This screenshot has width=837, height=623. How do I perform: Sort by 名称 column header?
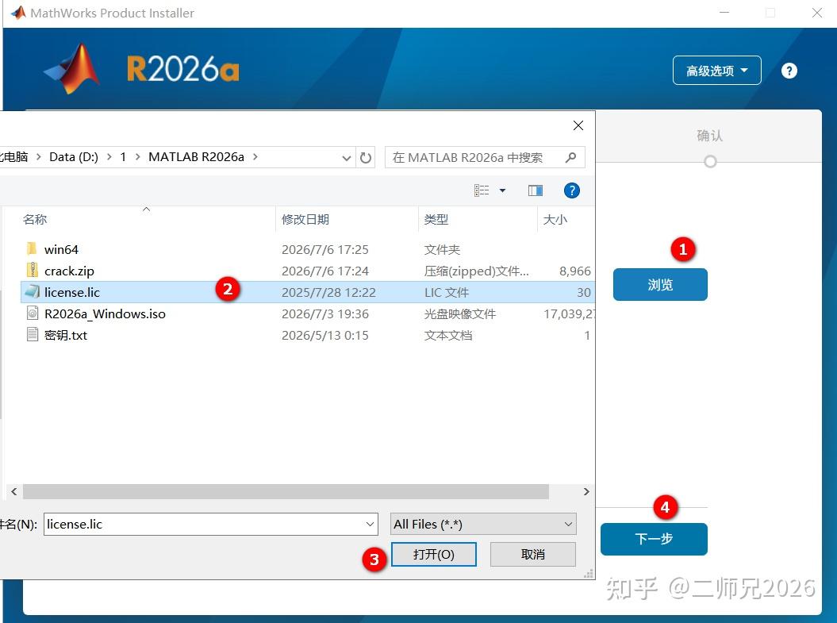35,219
